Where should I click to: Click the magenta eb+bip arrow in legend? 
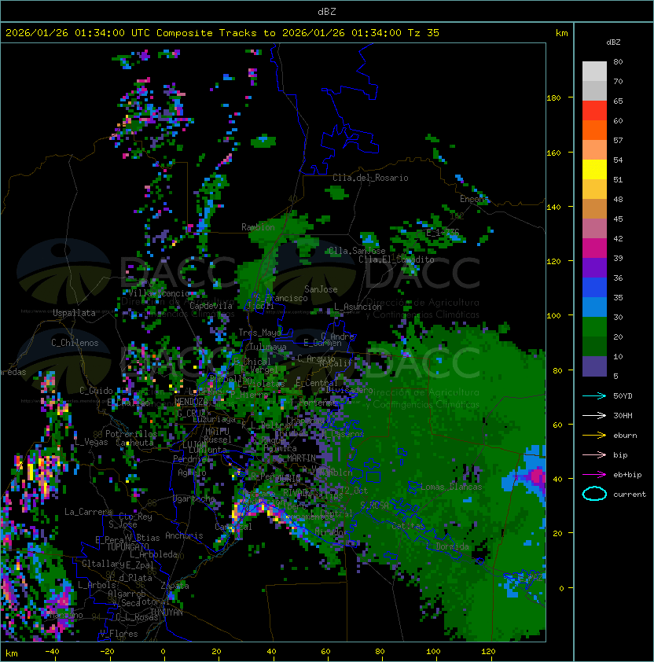594,475
